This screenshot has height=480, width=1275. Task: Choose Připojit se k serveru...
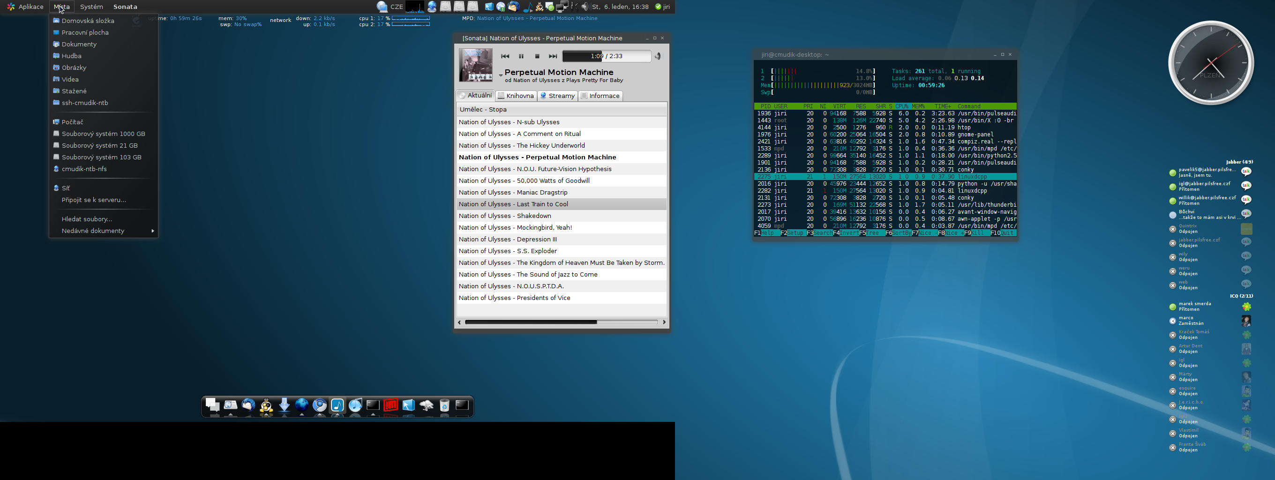104,200
